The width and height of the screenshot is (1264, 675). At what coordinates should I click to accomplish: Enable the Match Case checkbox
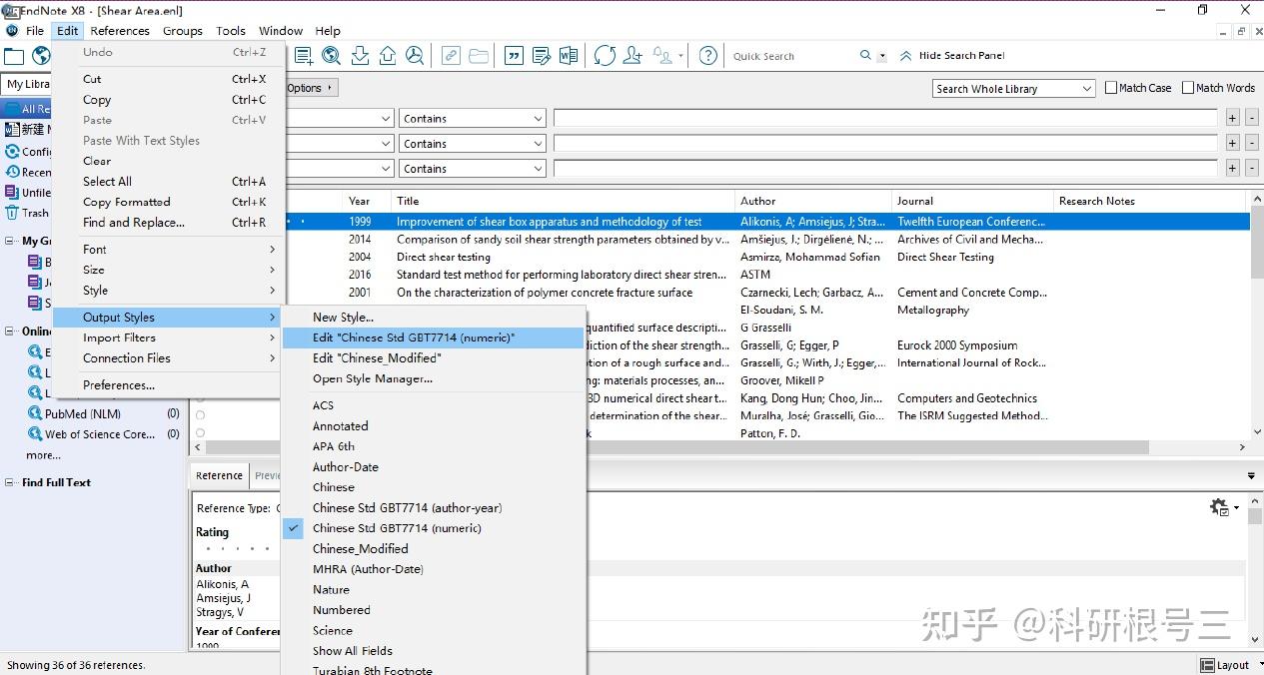pyautogui.click(x=1111, y=88)
